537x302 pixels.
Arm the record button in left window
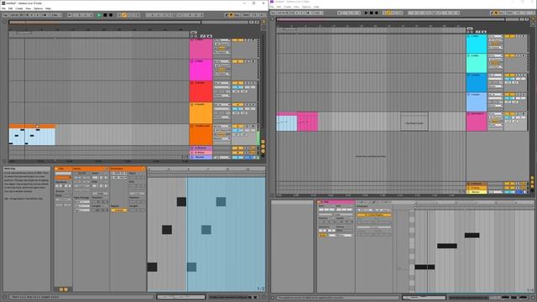(111, 15)
